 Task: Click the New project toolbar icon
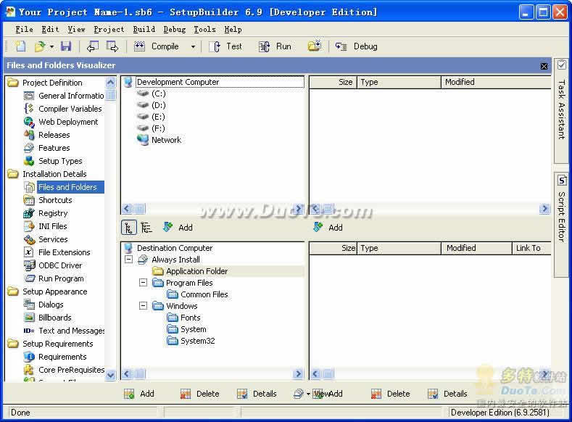20,46
